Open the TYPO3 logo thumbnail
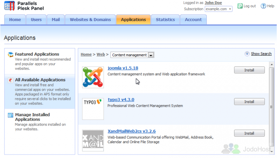The image size is (277, 158). pos(93,109)
